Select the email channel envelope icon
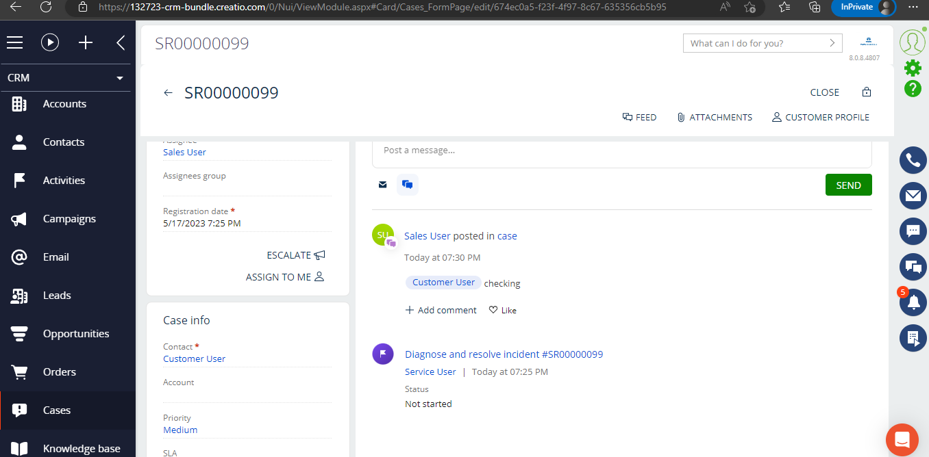The width and height of the screenshot is (929, 457). coord(383,185)
